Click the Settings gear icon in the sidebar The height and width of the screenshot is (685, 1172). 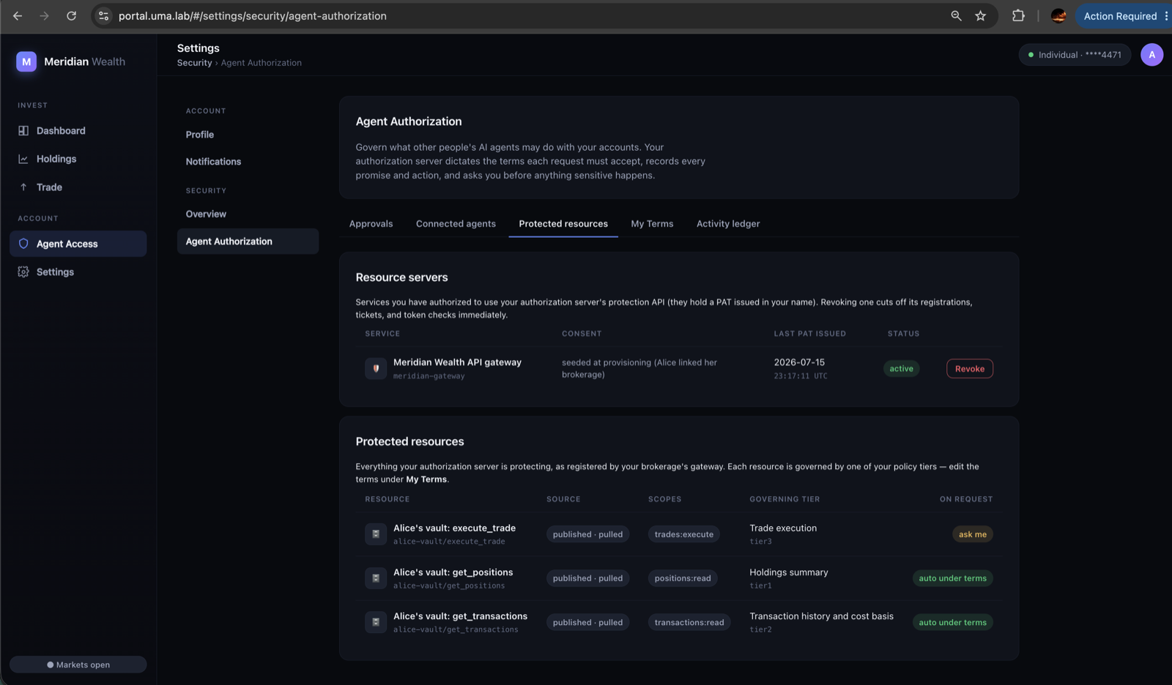pos(23,272)
